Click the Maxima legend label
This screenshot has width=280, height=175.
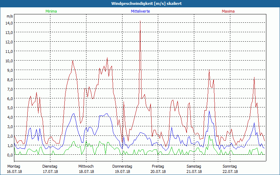click(x=228, y=11)
